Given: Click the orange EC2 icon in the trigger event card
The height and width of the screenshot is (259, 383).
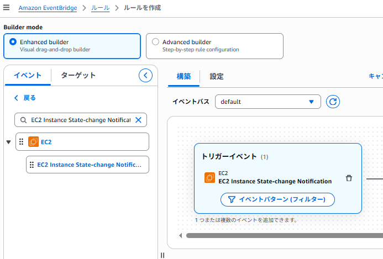Looking at the screenshot, I should click(x=209, y=177).
